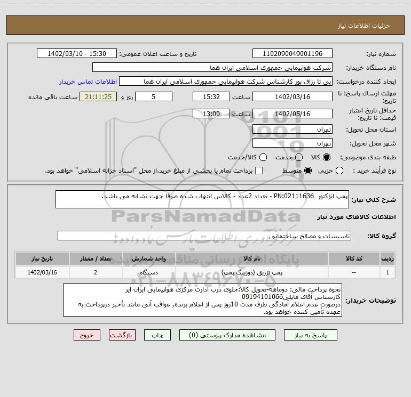Click the request creator name field
The width and height of the screenshot is (411, 397).
[x=226, y=81]
